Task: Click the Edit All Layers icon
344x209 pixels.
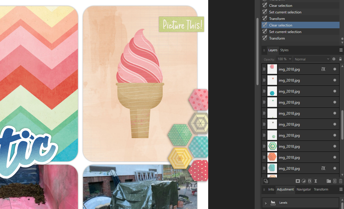Action: coord(266,181)
